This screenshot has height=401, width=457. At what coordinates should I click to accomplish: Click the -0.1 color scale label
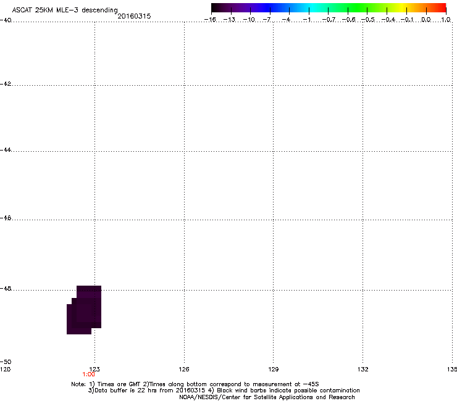coord(407,20)
